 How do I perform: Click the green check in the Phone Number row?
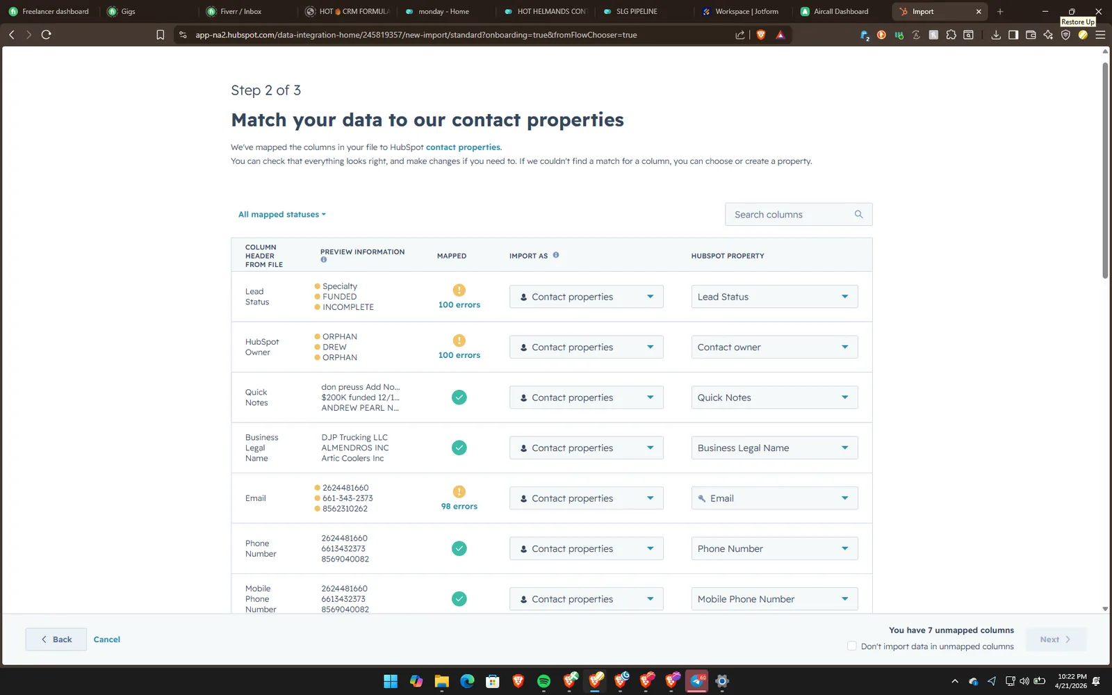point(459,548)
